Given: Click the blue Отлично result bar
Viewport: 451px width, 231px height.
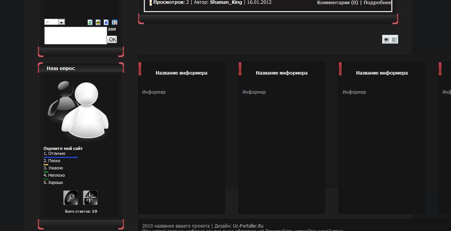Looking at the screenshot, I should [x=61, y=157].
